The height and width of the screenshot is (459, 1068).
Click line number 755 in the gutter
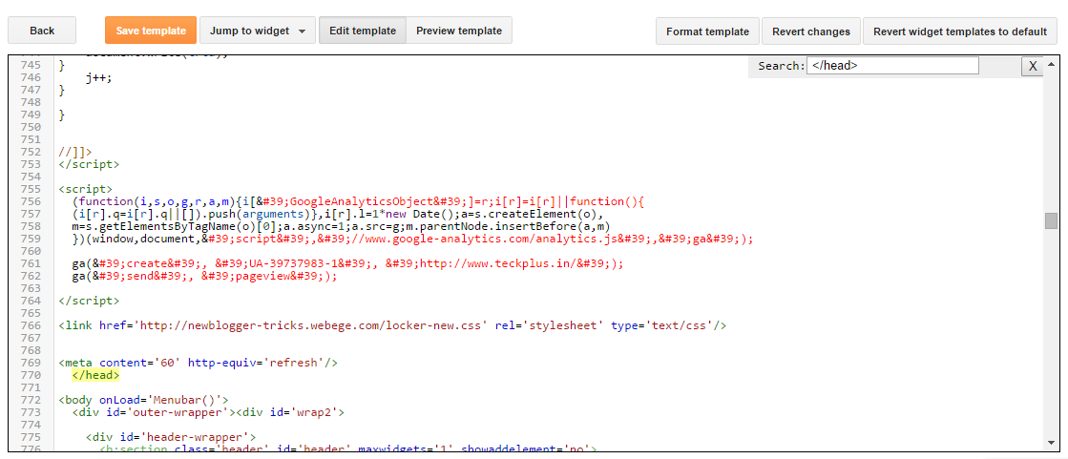click(x=30, y=189)
